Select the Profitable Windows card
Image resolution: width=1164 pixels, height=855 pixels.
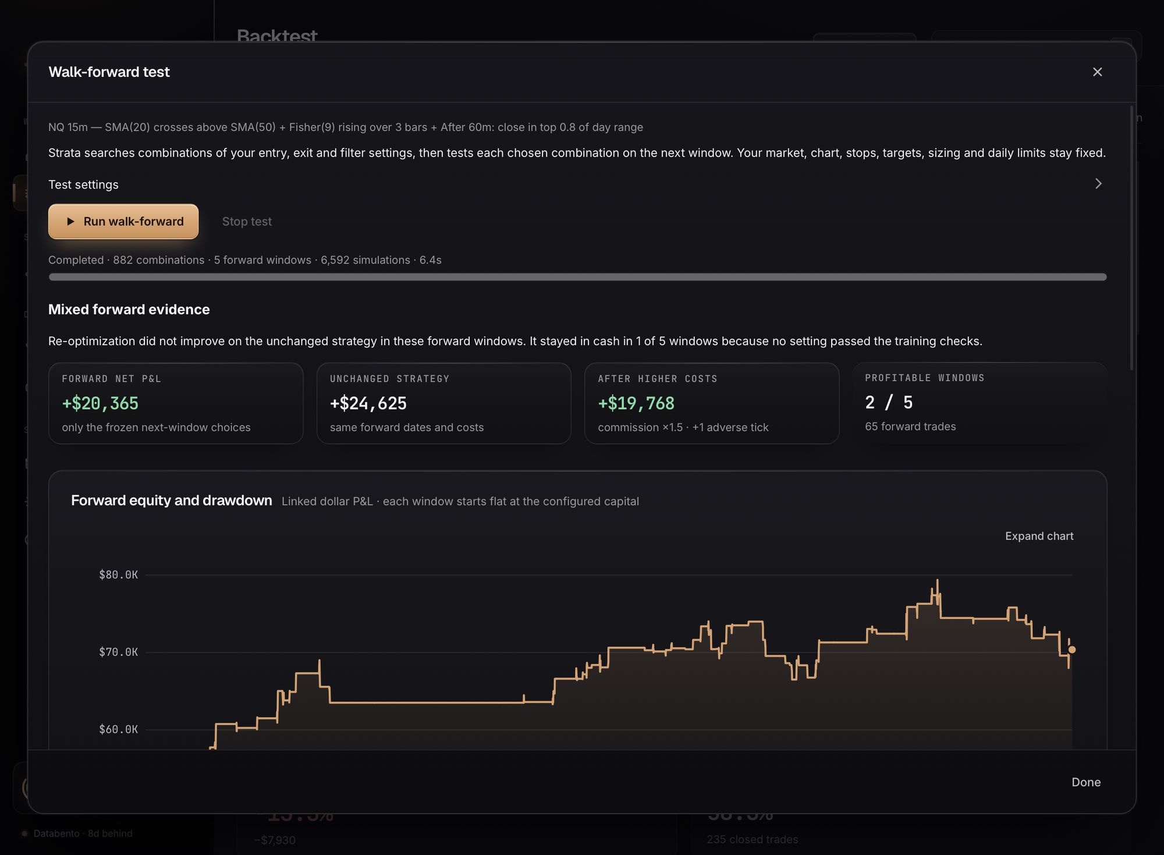(x=980, y=403)
